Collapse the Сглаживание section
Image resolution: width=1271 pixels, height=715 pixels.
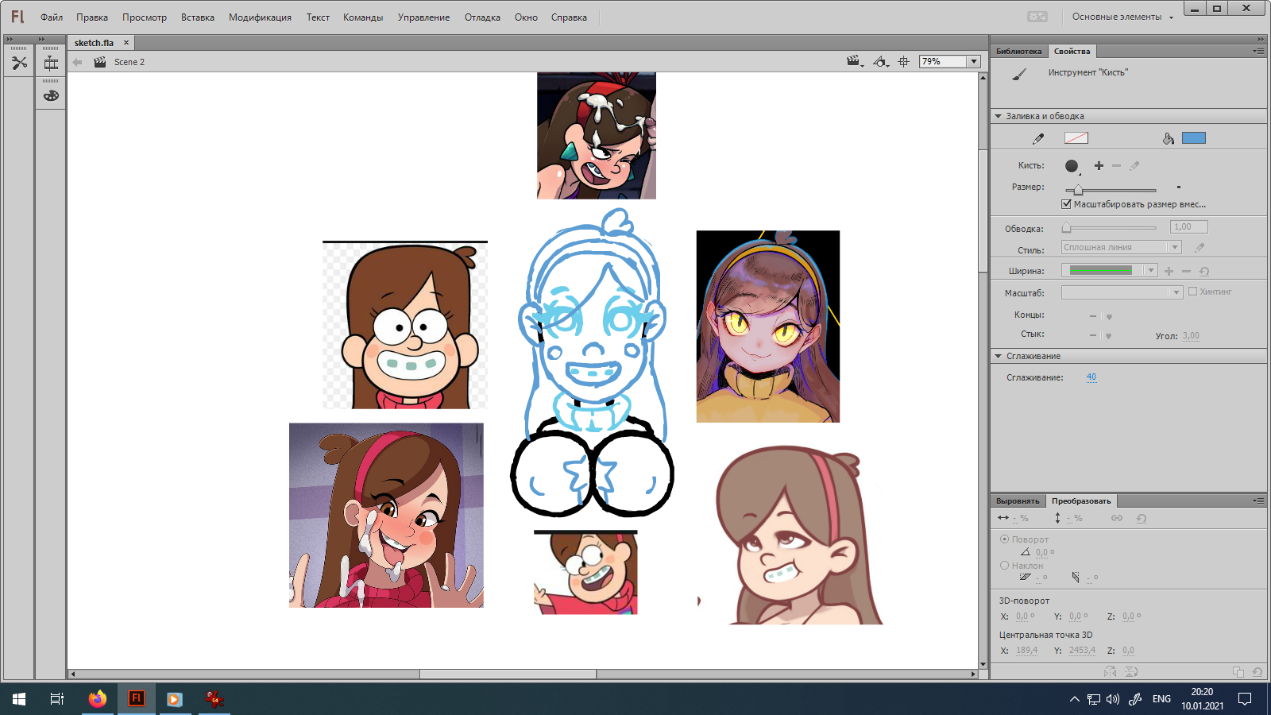coord(999,356)
